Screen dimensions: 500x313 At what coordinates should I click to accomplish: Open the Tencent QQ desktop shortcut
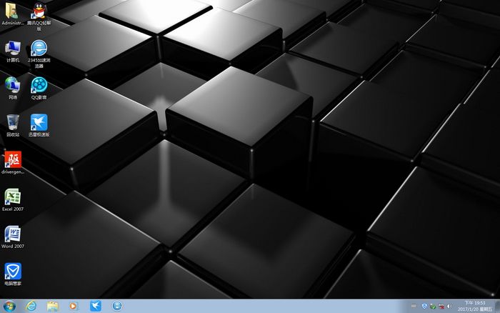click(39, 11)
